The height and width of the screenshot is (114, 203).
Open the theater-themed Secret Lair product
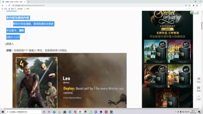156,76
